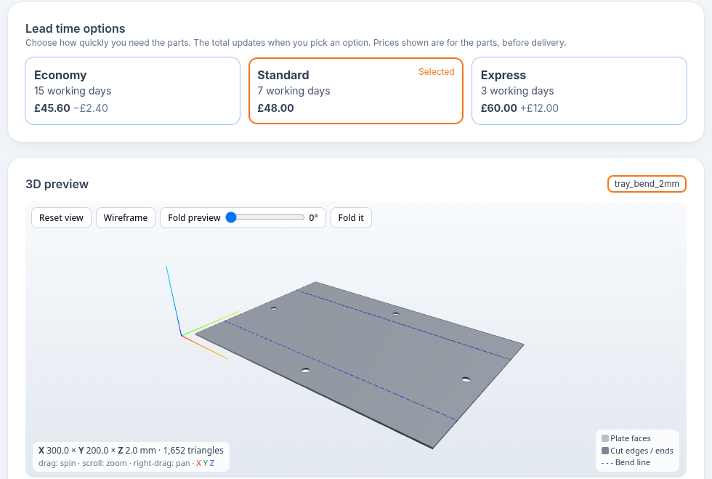The image size is (712, 479).
Task: Select the Economy lead time option
Action: pos(132,91)
